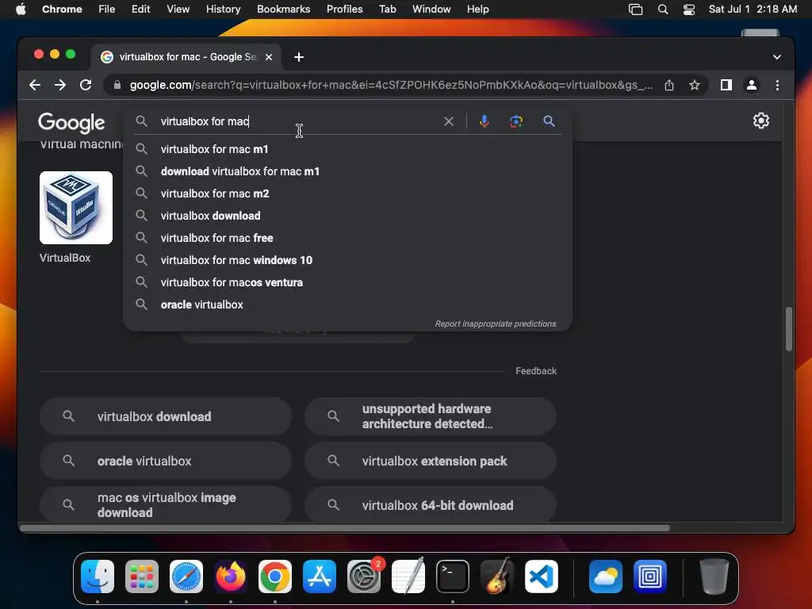The height and width of the screenshot is (609, 812).
Task: Open Terminal from the Dock
Action: click(453, 576)
